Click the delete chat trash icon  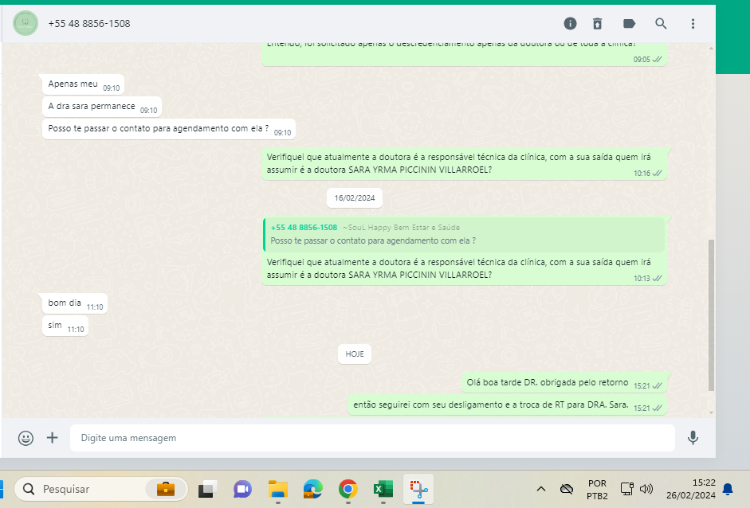click(x=598, y=23)
